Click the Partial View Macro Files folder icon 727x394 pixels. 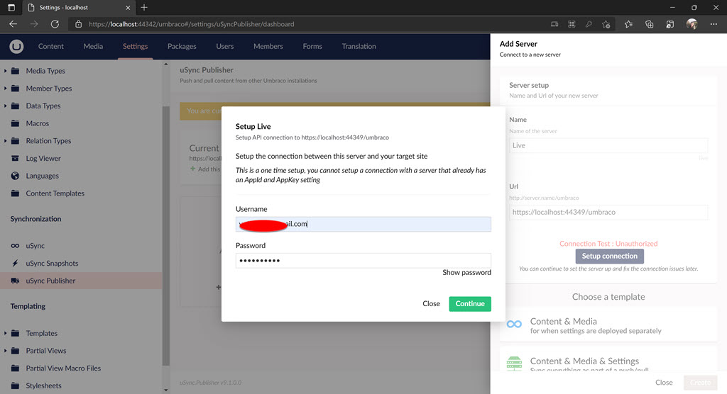click(16, 368)
